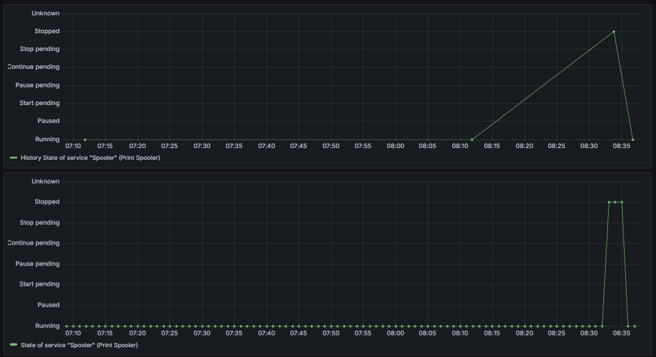The image size is (656, 357).
Task: Select final Running data point after 08:35 in History State graph
Action: [633, 139]
